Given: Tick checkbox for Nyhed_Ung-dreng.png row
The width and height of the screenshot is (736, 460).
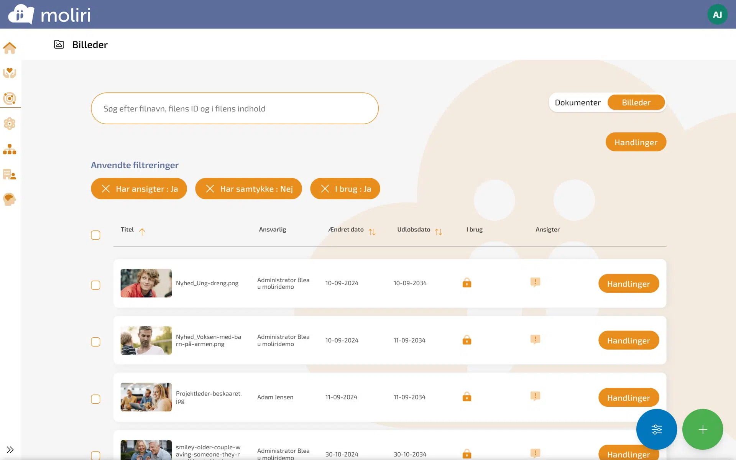Looking at the screenshot, I should coord(95,285).
